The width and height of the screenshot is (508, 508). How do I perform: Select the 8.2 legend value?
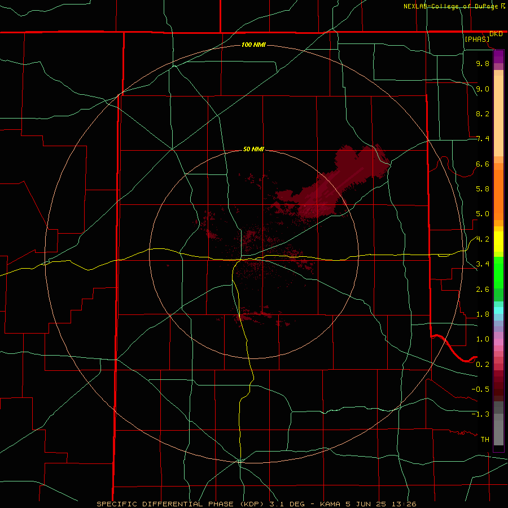[483, 113]
